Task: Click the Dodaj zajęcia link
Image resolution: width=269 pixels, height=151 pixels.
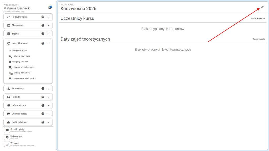Action: [258, 39]
